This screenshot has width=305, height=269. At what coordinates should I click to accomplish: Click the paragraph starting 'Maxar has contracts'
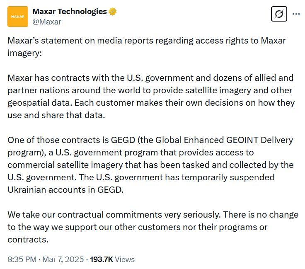151,97
